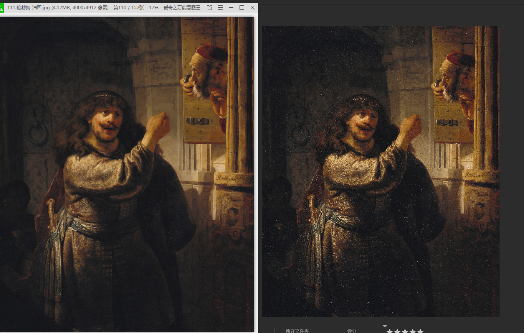This screenshot has width=524, height=333.
Task: Click the 所在文件夹 label in bottom panel
Action: 298,331
